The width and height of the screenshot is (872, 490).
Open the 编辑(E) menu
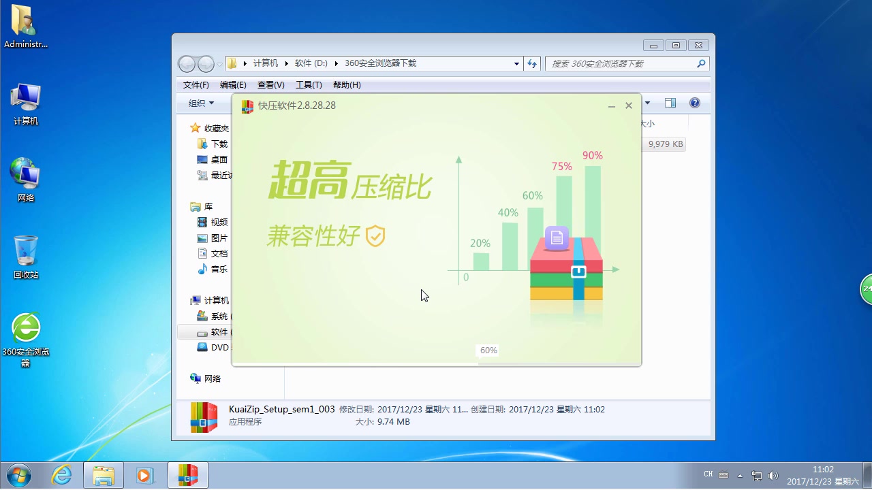(x=233, y=85)
